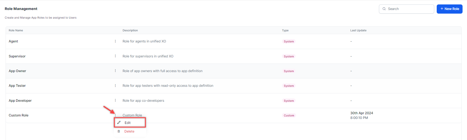
Task: Choose Delete from the context menu
Action: (x=129, y=131)
